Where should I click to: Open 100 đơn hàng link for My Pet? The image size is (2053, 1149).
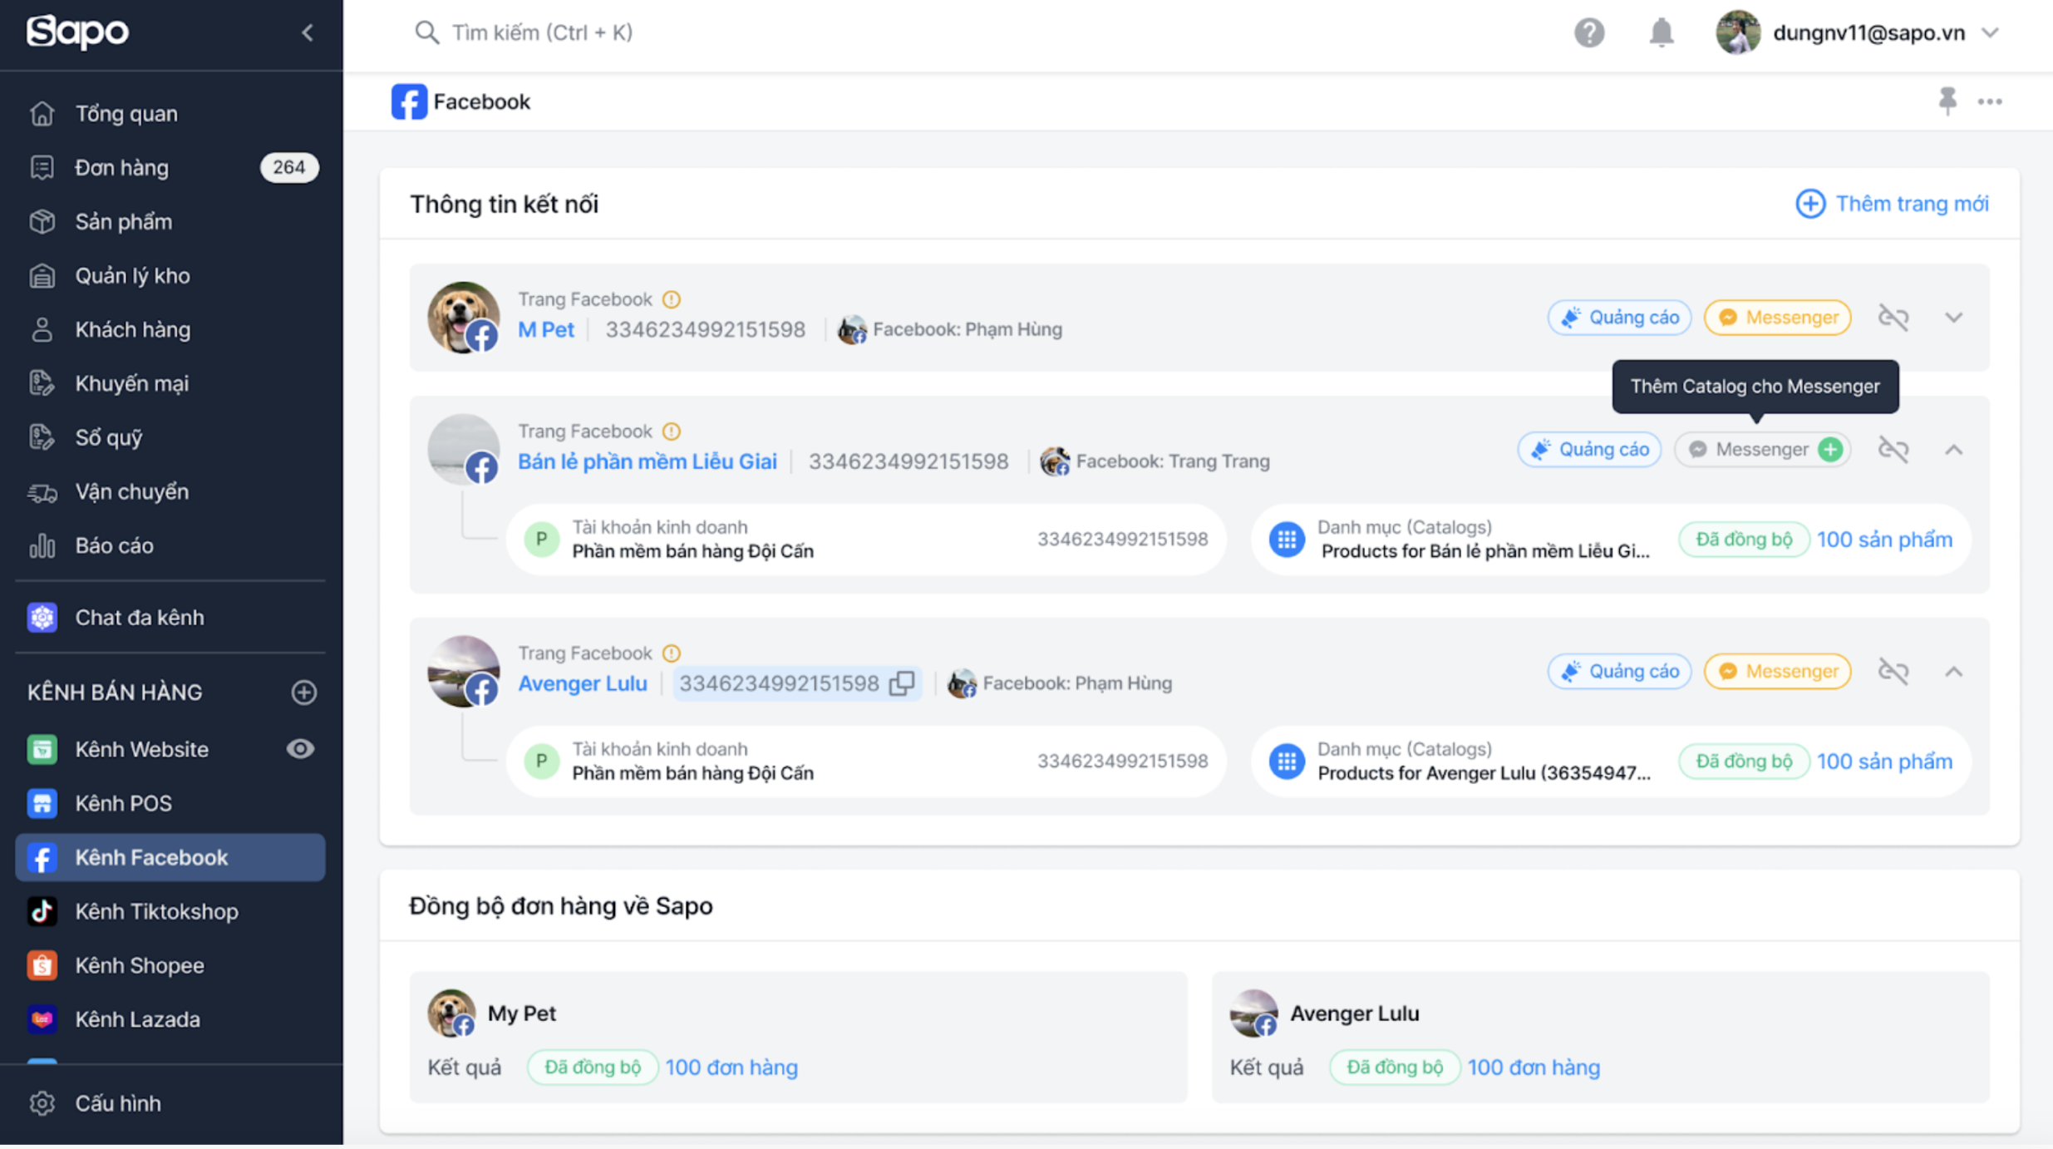pos(731,1067)
